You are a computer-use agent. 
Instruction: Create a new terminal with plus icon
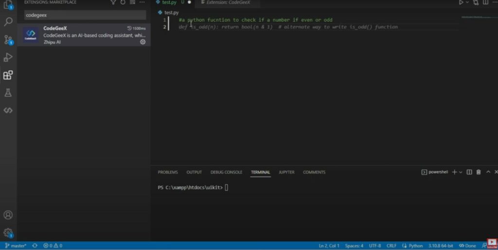[455, 172]
